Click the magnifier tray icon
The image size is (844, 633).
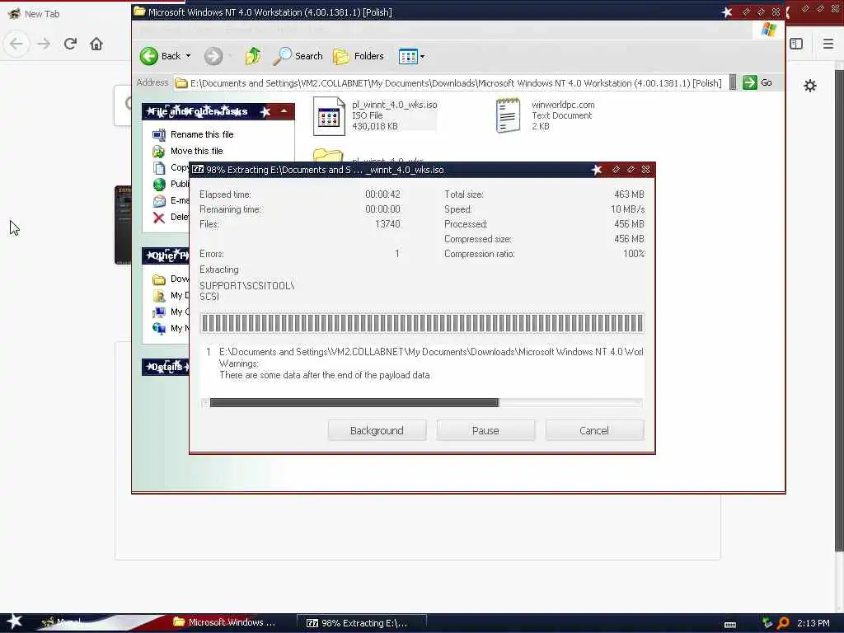783,623
